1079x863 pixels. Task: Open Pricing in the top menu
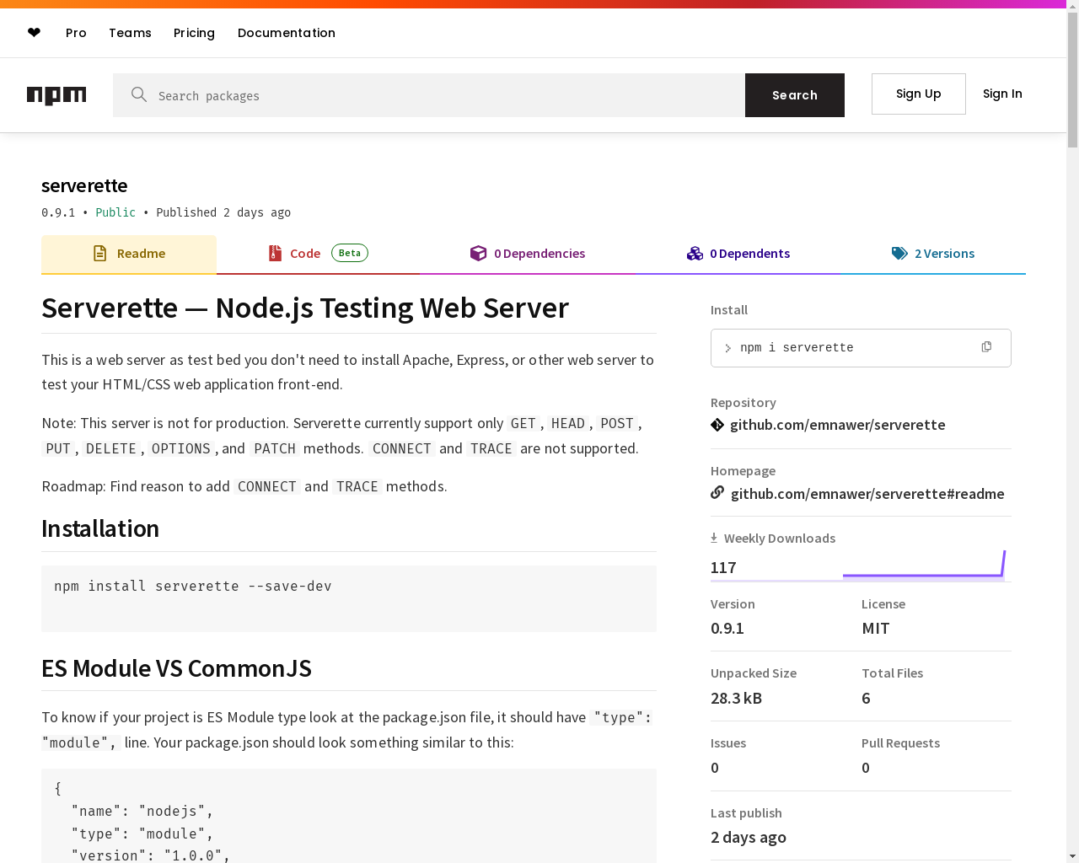click(194, 33)
